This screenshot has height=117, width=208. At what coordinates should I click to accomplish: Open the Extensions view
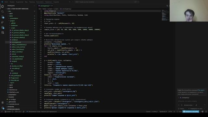click(x=3, y=27)
